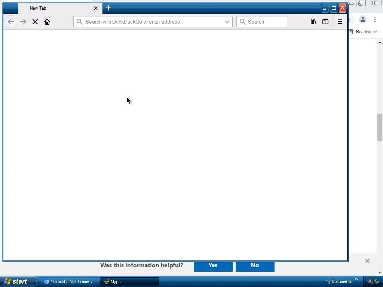Viewport: 383px width, 287px height.
Task: Close the Mypal browser window
Action: pos(343,8)
